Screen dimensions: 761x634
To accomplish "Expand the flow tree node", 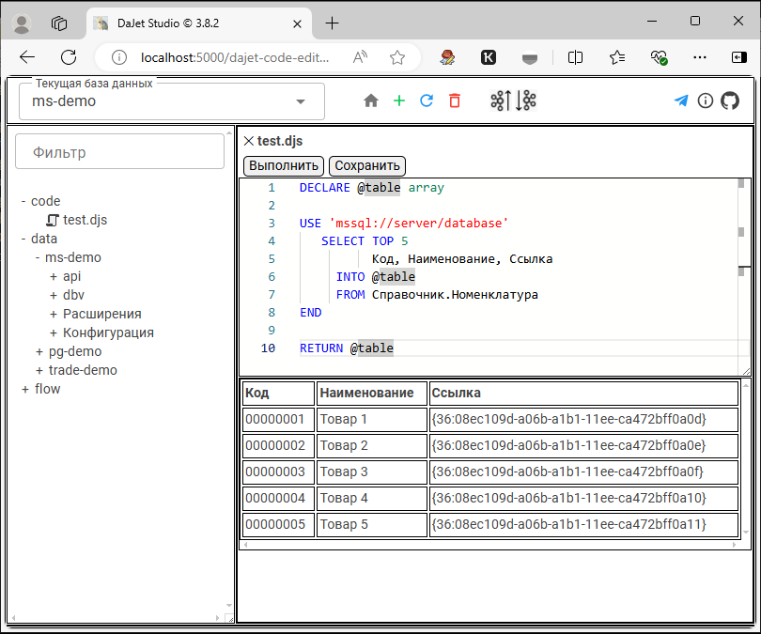I will point(25,389).
